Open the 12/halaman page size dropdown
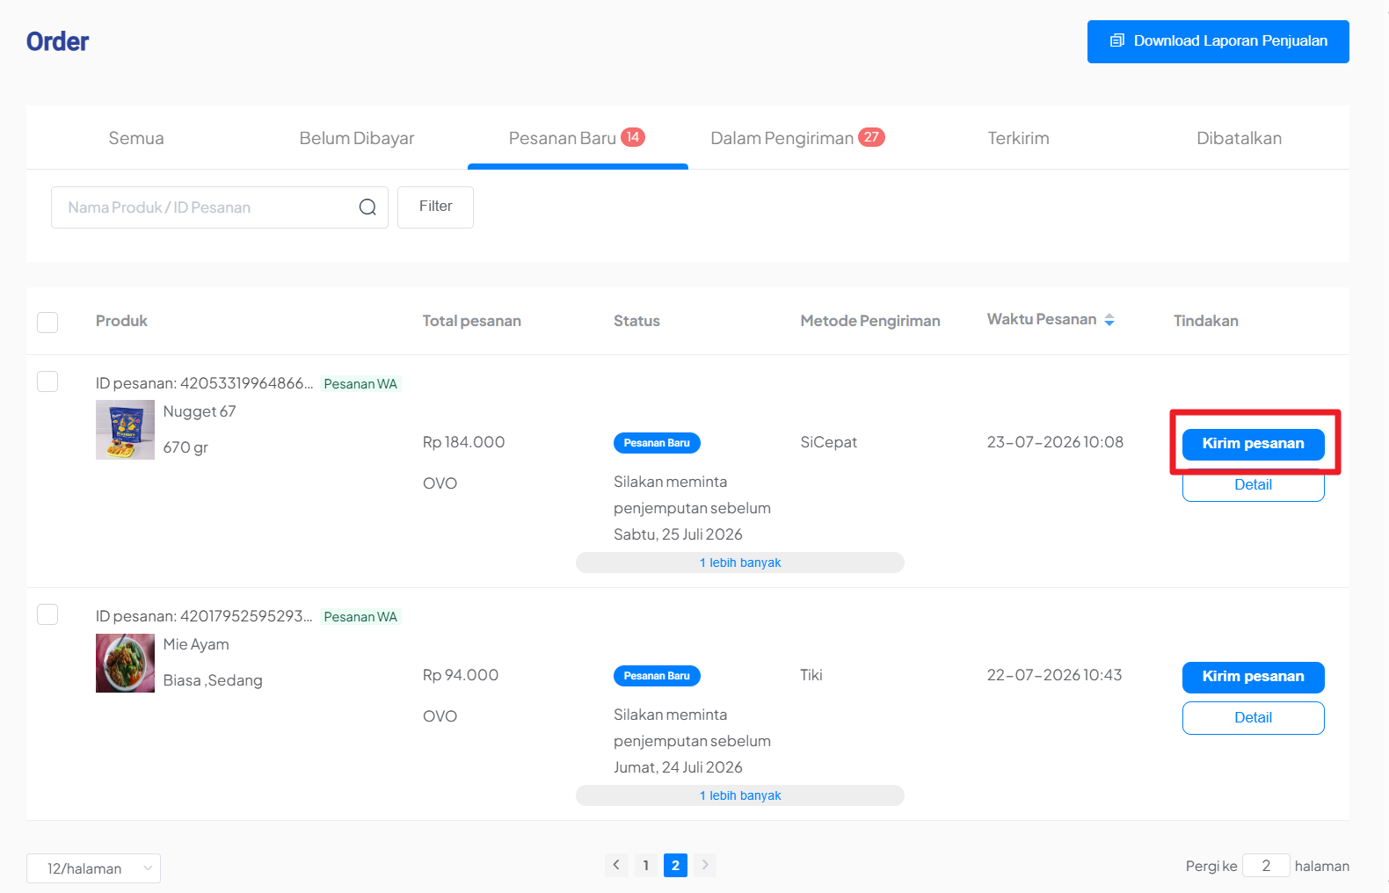Screen dimensions: 1389x893 93,868
